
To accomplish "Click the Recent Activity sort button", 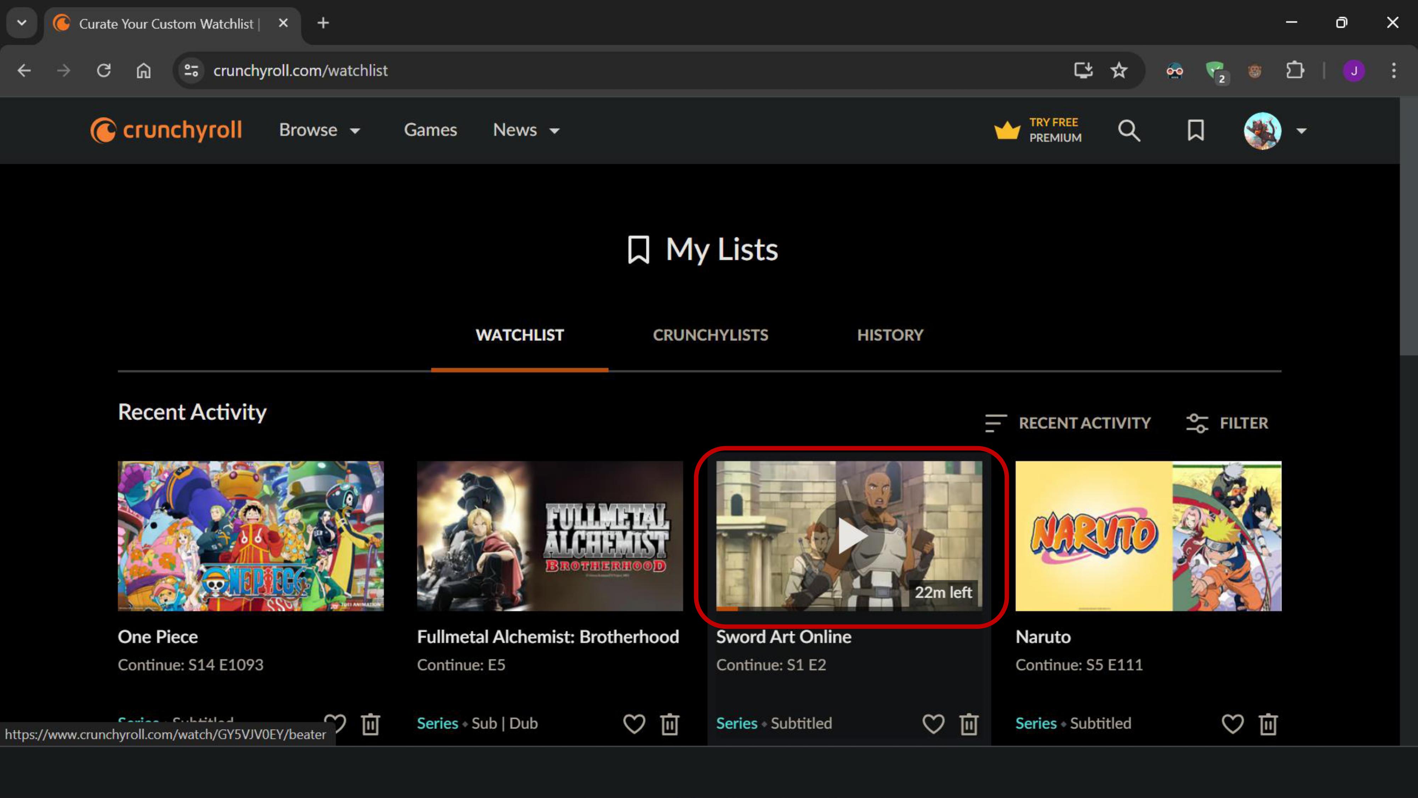I will (1068, 423).
